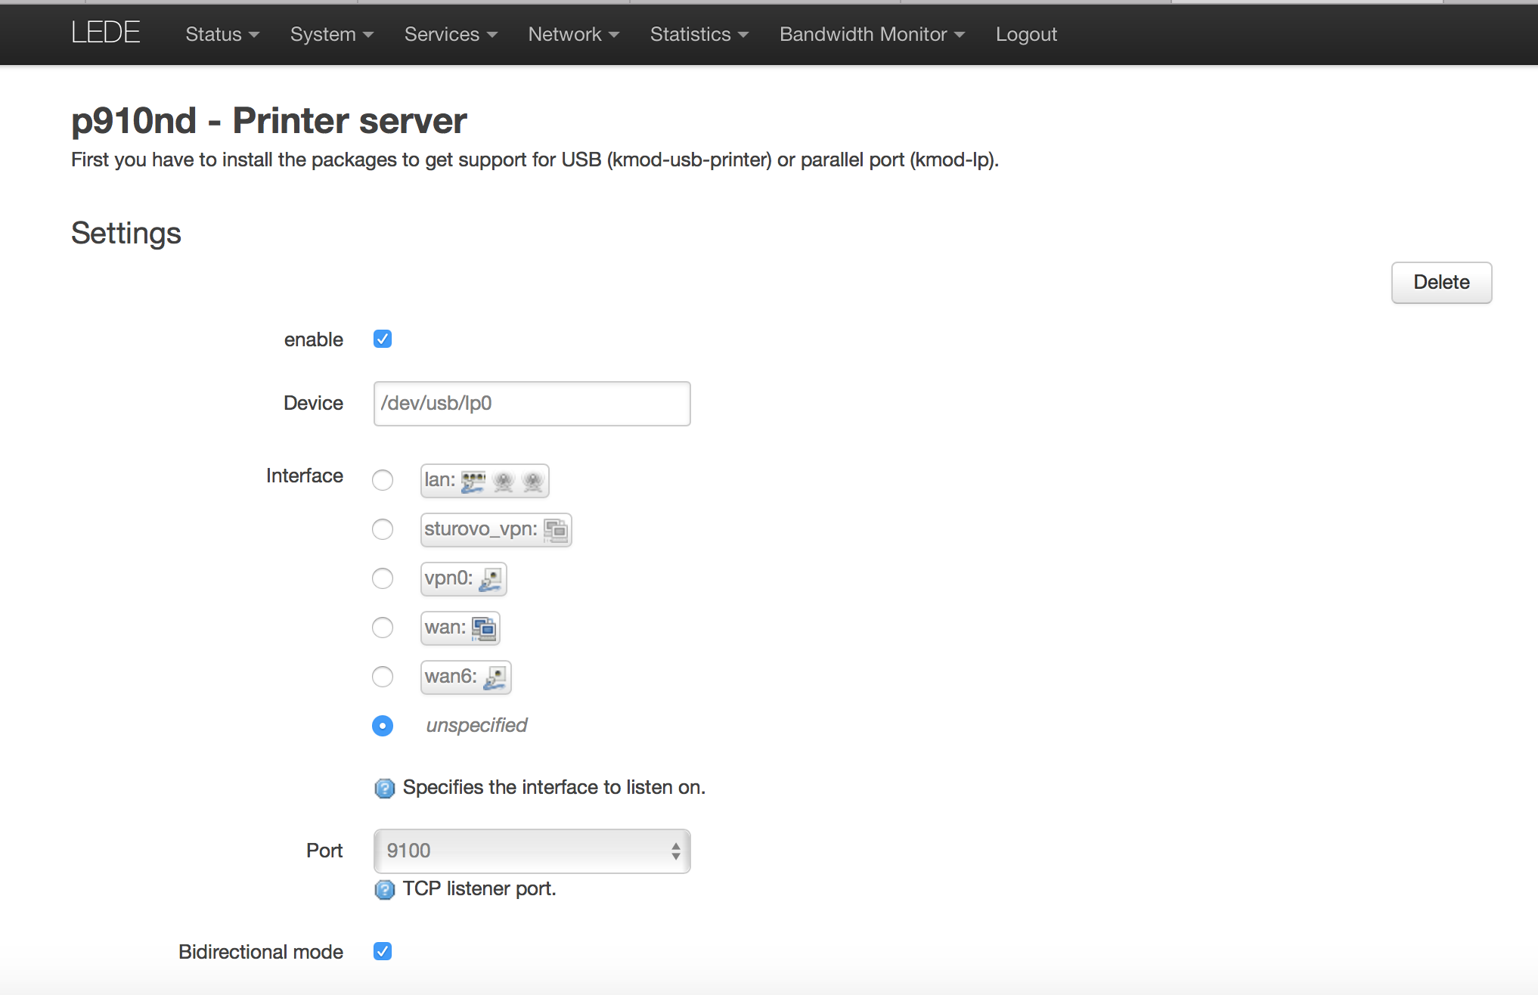1538x995 pixels.
Task: Choose the unspecified interface radio button
Action: [x=383, y=726]
